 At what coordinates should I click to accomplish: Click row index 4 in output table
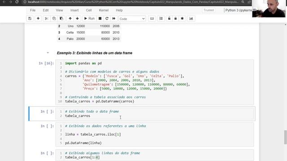[59, 39]
